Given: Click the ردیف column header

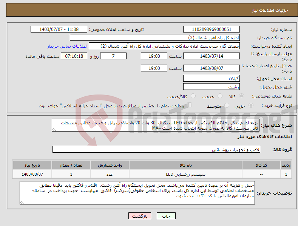Looking at the screenshot, I should tap(286, 165).
